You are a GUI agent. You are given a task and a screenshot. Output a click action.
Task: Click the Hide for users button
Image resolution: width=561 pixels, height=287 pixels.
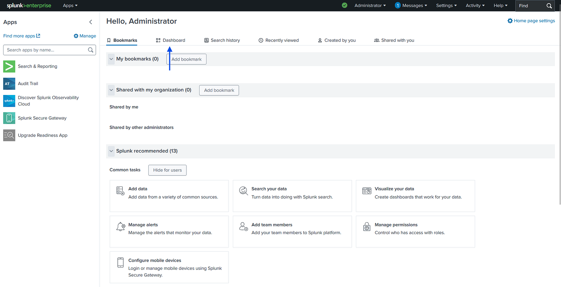168,170
